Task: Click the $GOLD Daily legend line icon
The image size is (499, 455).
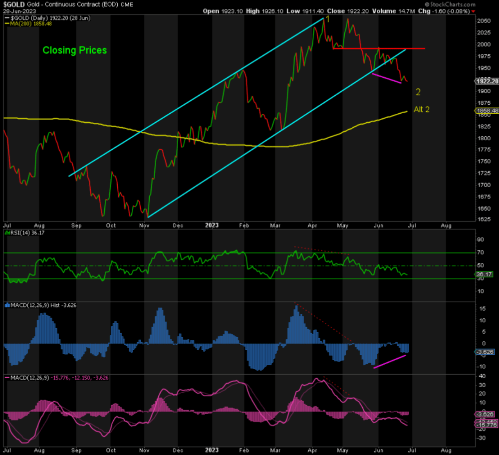Action: [6, 18]
